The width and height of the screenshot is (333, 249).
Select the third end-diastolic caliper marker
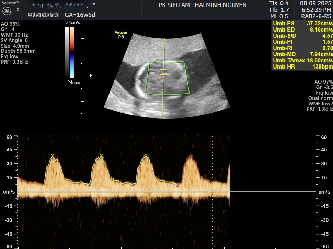[x=177, y=186]
